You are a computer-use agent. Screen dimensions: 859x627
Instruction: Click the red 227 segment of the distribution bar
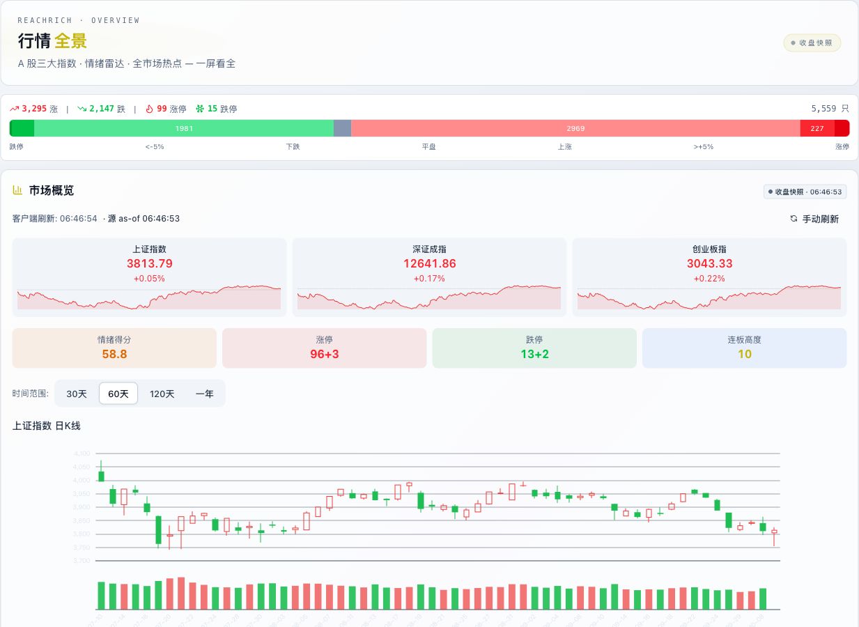(x=817, y=128)
